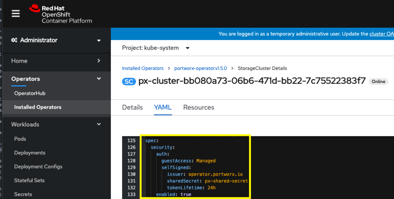
Task: Switch to the Resources tab
Action: [199, 108]
